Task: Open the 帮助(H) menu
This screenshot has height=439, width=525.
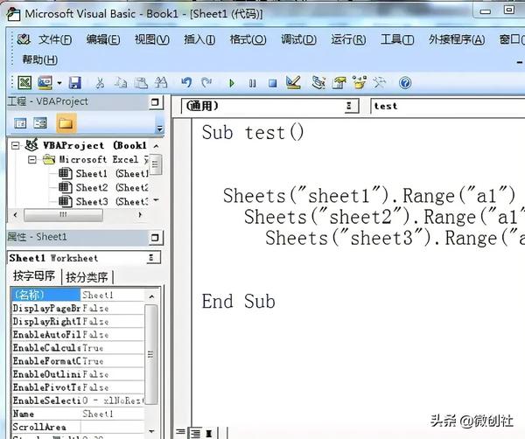Action: [40, 59]
